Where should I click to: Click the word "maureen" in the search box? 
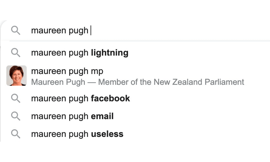tap(44, 31)
